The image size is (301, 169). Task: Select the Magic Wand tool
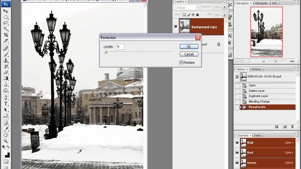coord(6,29)
